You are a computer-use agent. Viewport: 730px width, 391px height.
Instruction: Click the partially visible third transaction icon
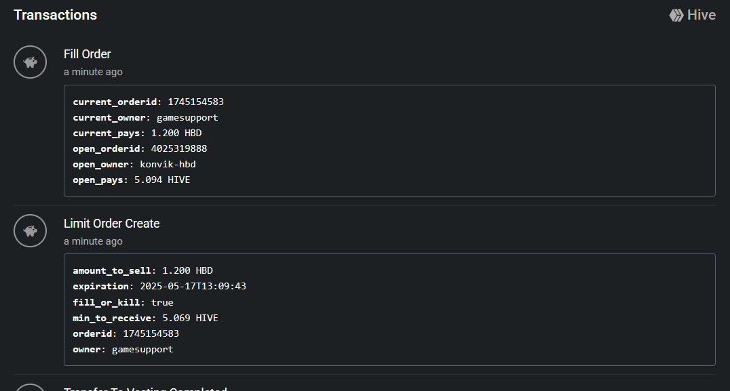[31, 388]
